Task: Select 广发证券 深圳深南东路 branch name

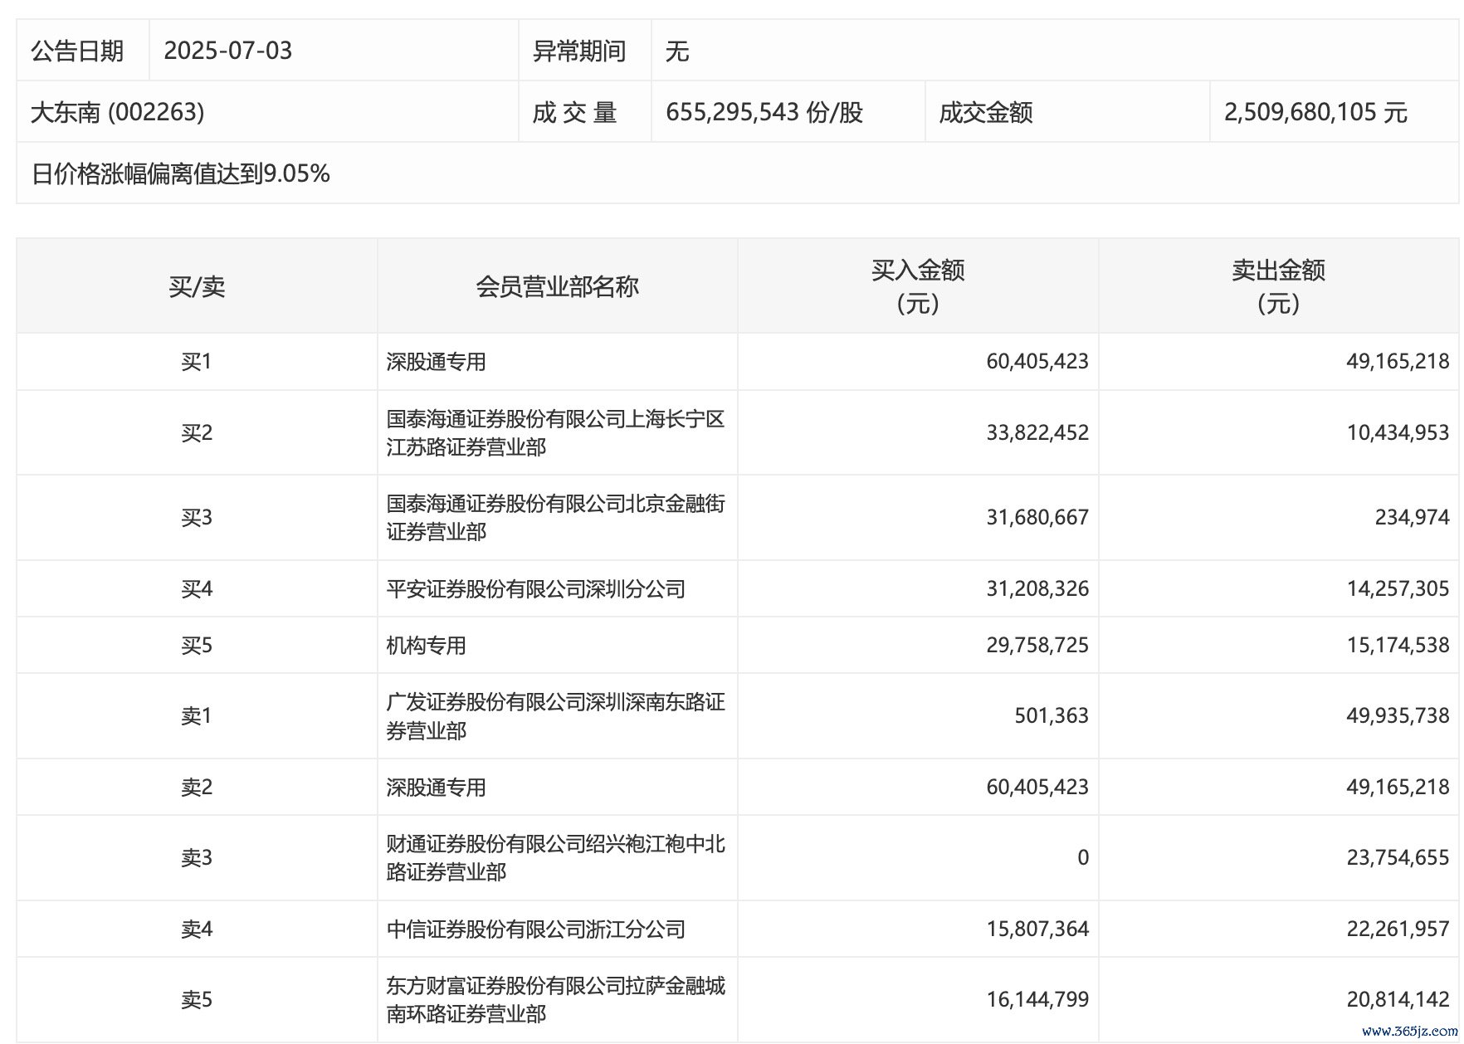Action: pos(555,715)
